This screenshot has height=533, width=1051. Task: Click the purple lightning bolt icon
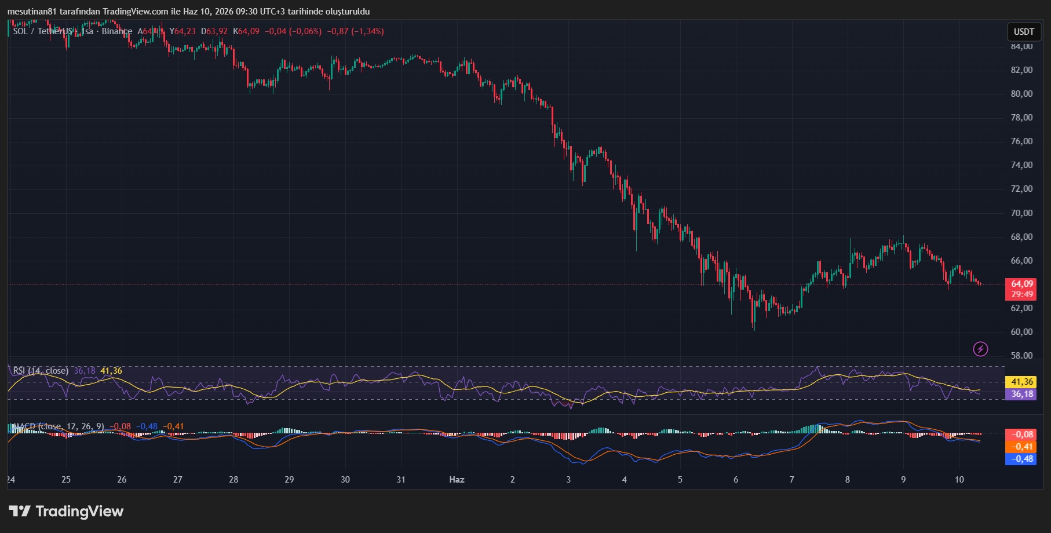pos(980,349)
